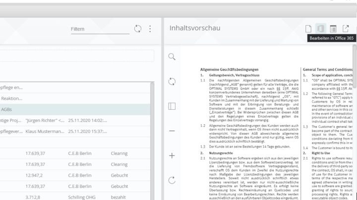The width and height of the screenshot is (357, 200).
Task: Click the date 25.11.2020 14:02 cell
Action: point(87,120)
